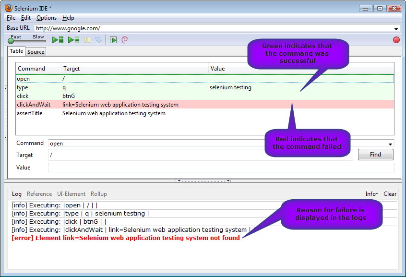This screenshot has height=277, width=406.
Task: Collapse the log pane using splitter arrows
Action: coord(203,181)
